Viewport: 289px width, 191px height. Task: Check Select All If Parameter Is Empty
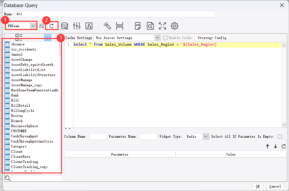[280, 136]
